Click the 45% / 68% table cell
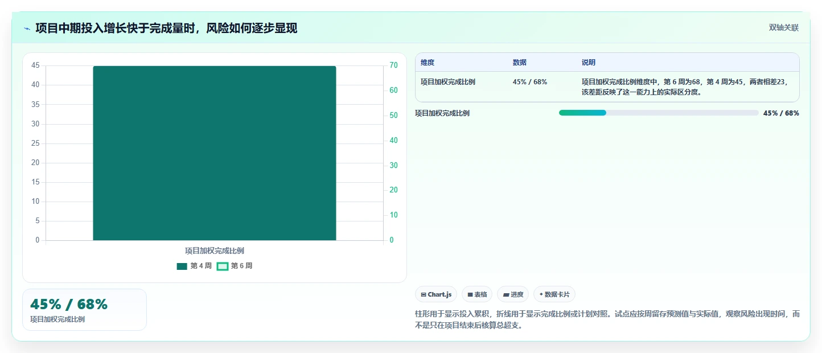The height and width of the screenshot is (353, 822). (x=530, y=82)
